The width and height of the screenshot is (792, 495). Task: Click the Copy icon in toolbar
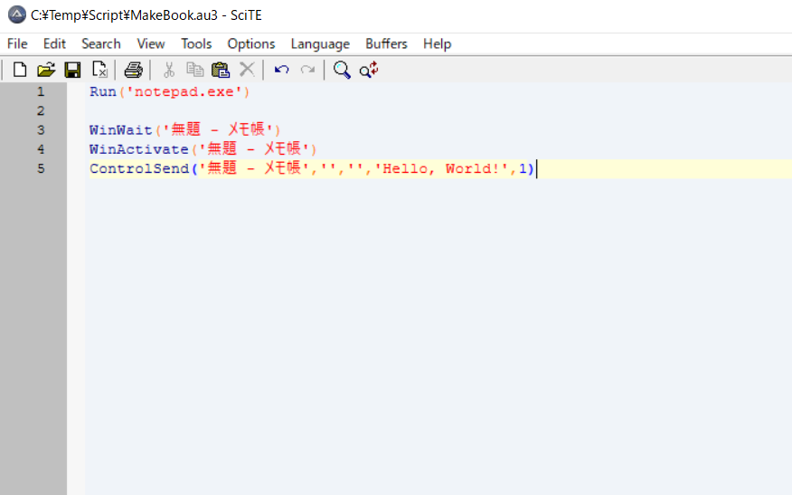[194, 70]
